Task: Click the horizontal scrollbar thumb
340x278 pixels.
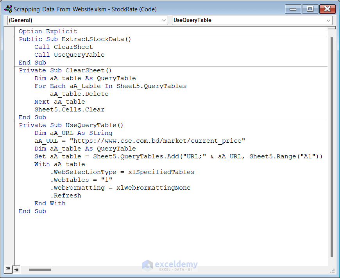Action: pos(40,270)
